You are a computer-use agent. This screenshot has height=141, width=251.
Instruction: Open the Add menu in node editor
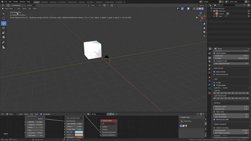[31, 114]
